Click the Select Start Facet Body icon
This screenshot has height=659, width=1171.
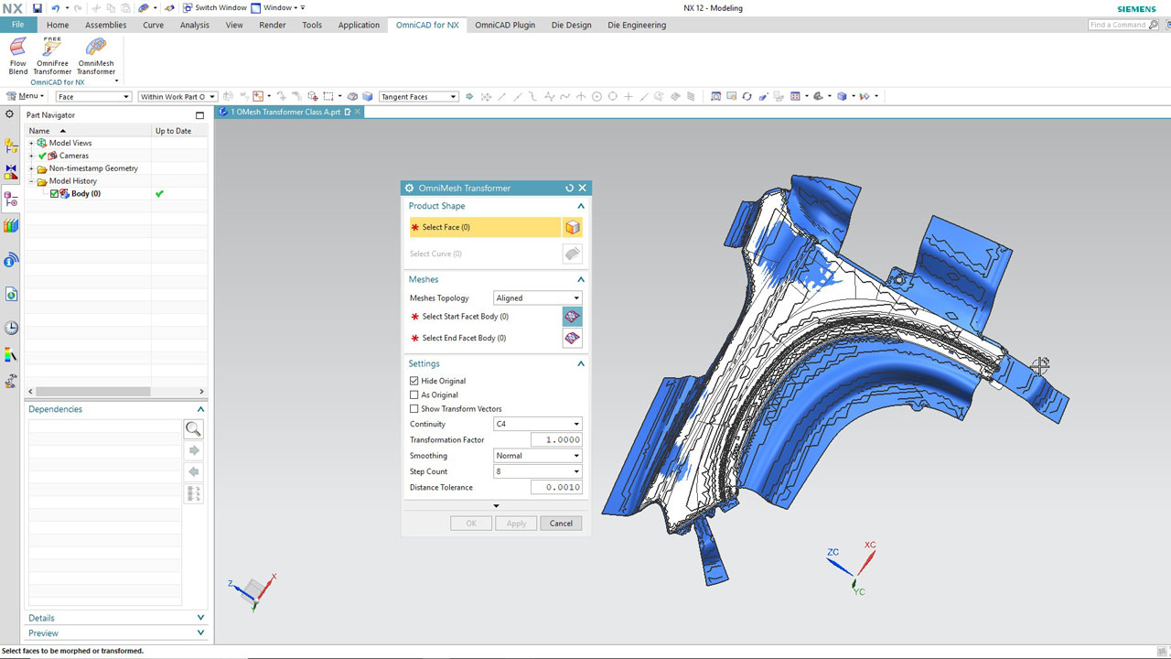tap(572, 317)
